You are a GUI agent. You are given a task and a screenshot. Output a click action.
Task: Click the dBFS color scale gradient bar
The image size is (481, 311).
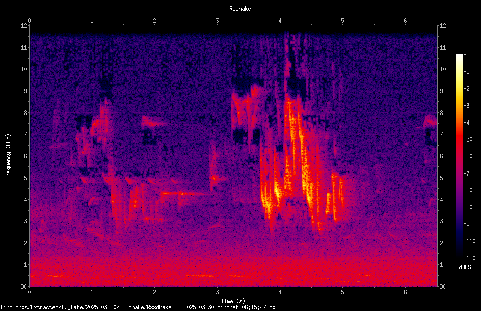[x=459, y=156]
